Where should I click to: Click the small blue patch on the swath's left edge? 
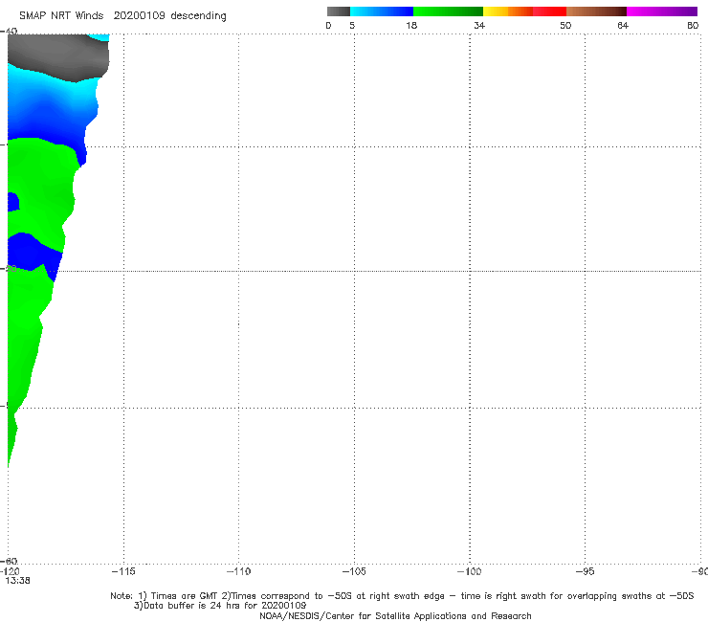pyautogui.click(x=13, y=202)
